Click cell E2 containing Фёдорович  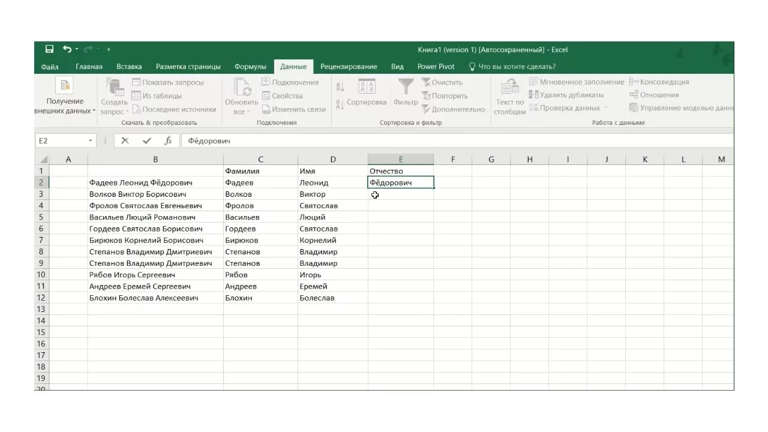point(401,182)
